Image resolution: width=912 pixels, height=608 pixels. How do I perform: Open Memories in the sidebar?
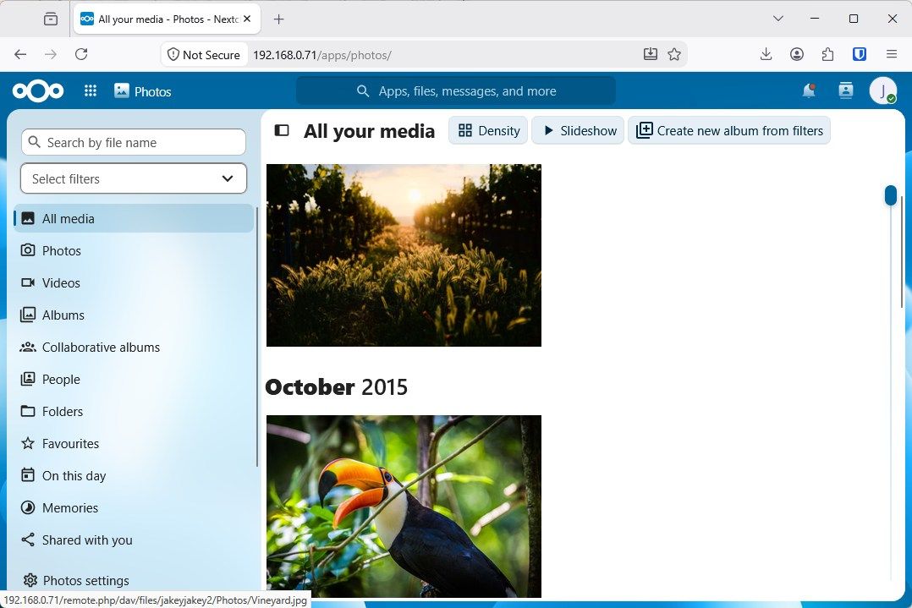(134, 508)
